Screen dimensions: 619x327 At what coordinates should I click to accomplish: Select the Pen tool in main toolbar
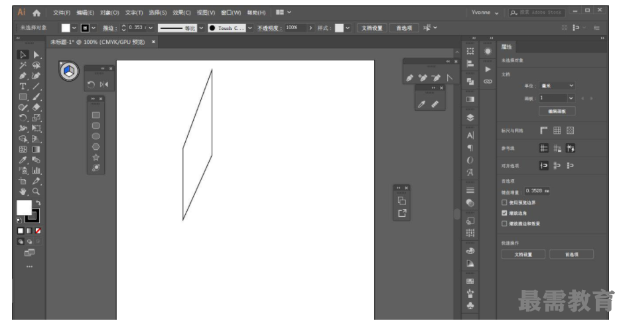click(x=23, y=76)
